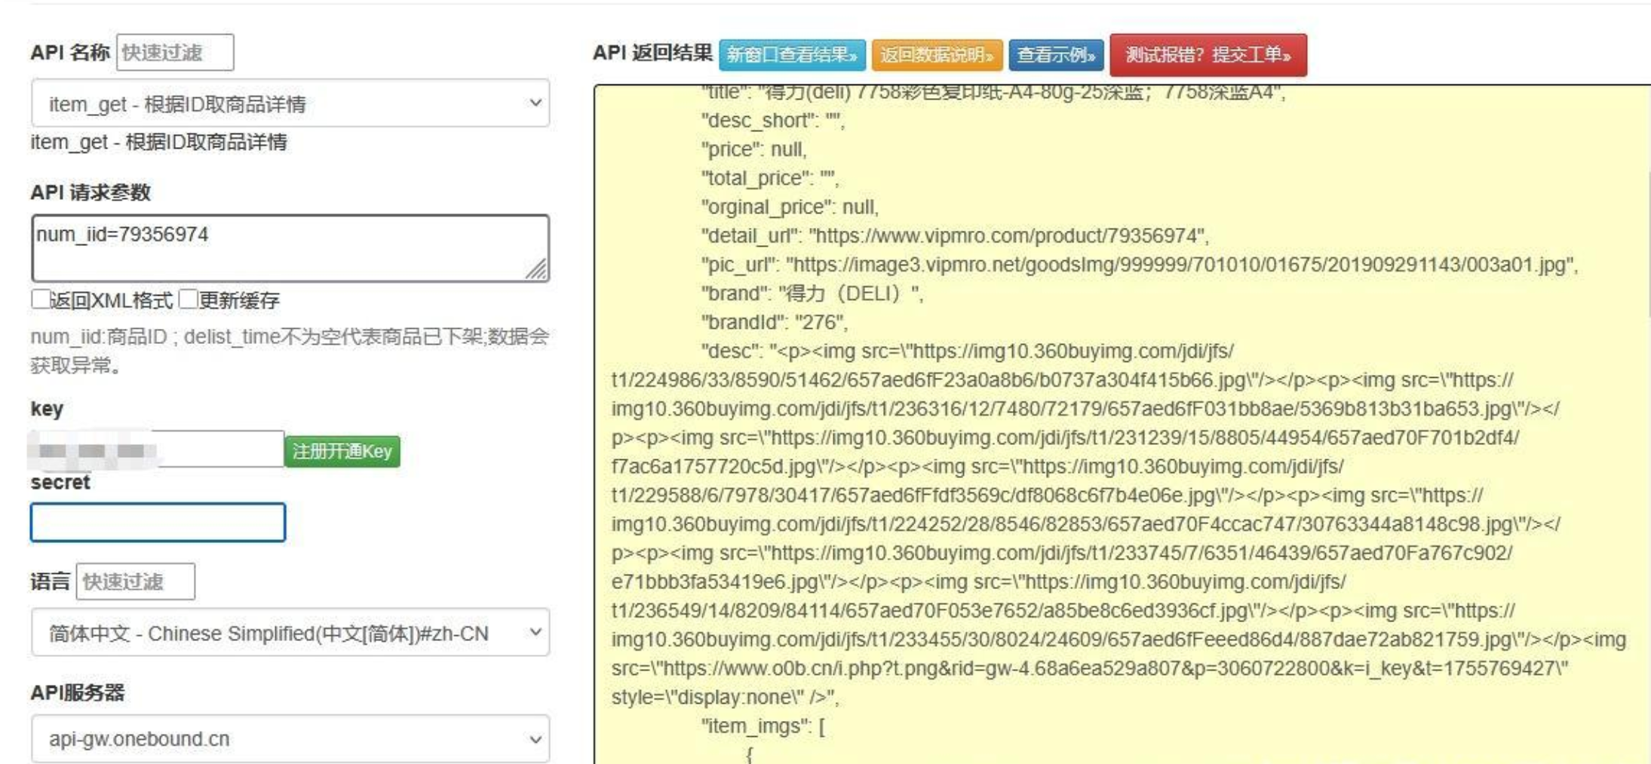Click the textarea resize handle corner
Viewport: 1651px width, 764px height.
[537, 269]
